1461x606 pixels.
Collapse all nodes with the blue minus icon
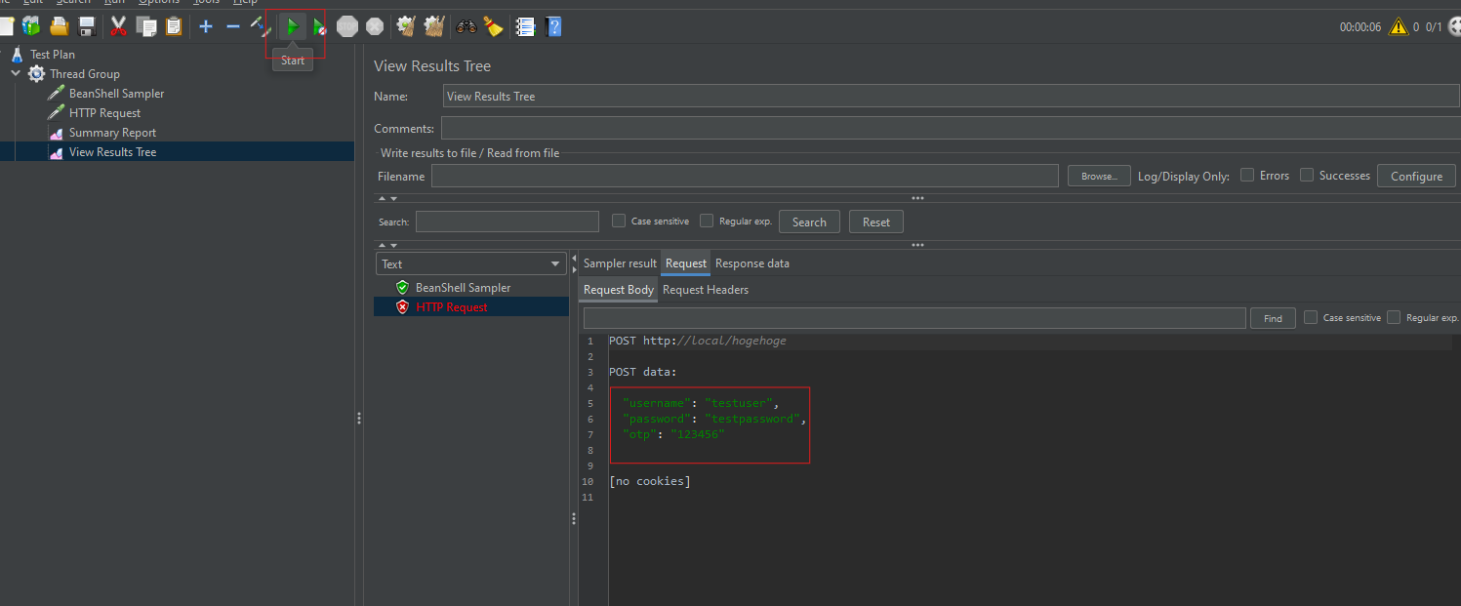point(233,26)
